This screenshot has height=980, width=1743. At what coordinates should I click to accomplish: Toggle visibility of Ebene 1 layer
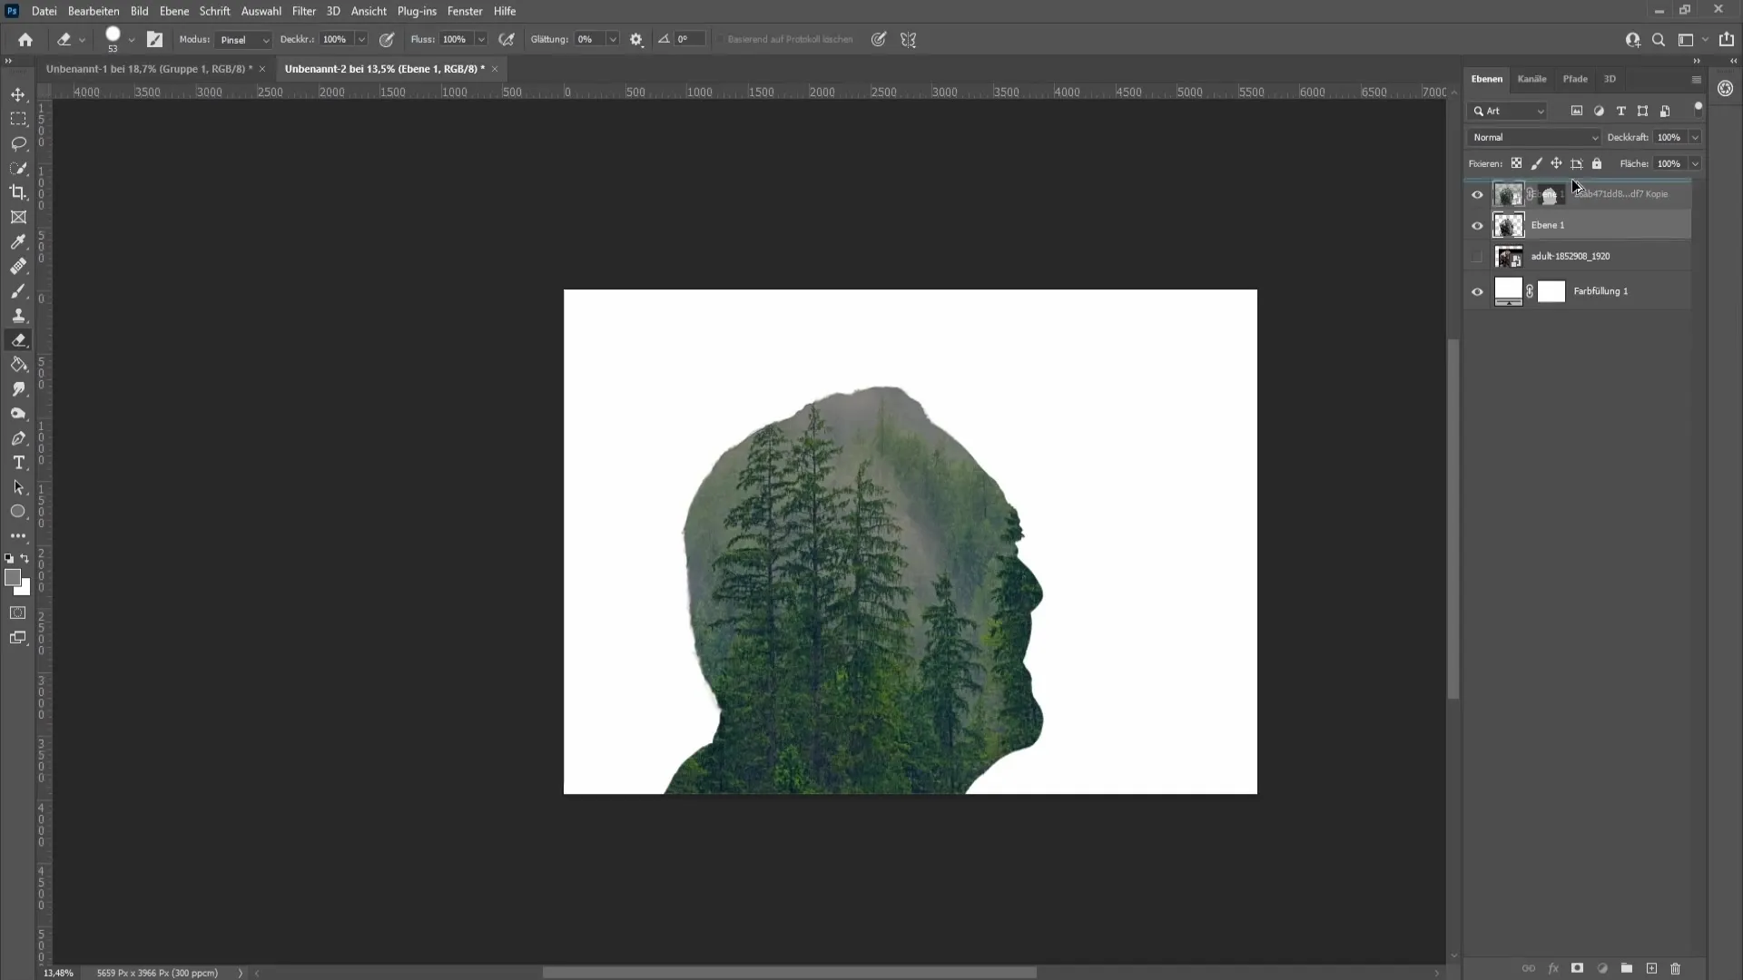click(1476, 224)
